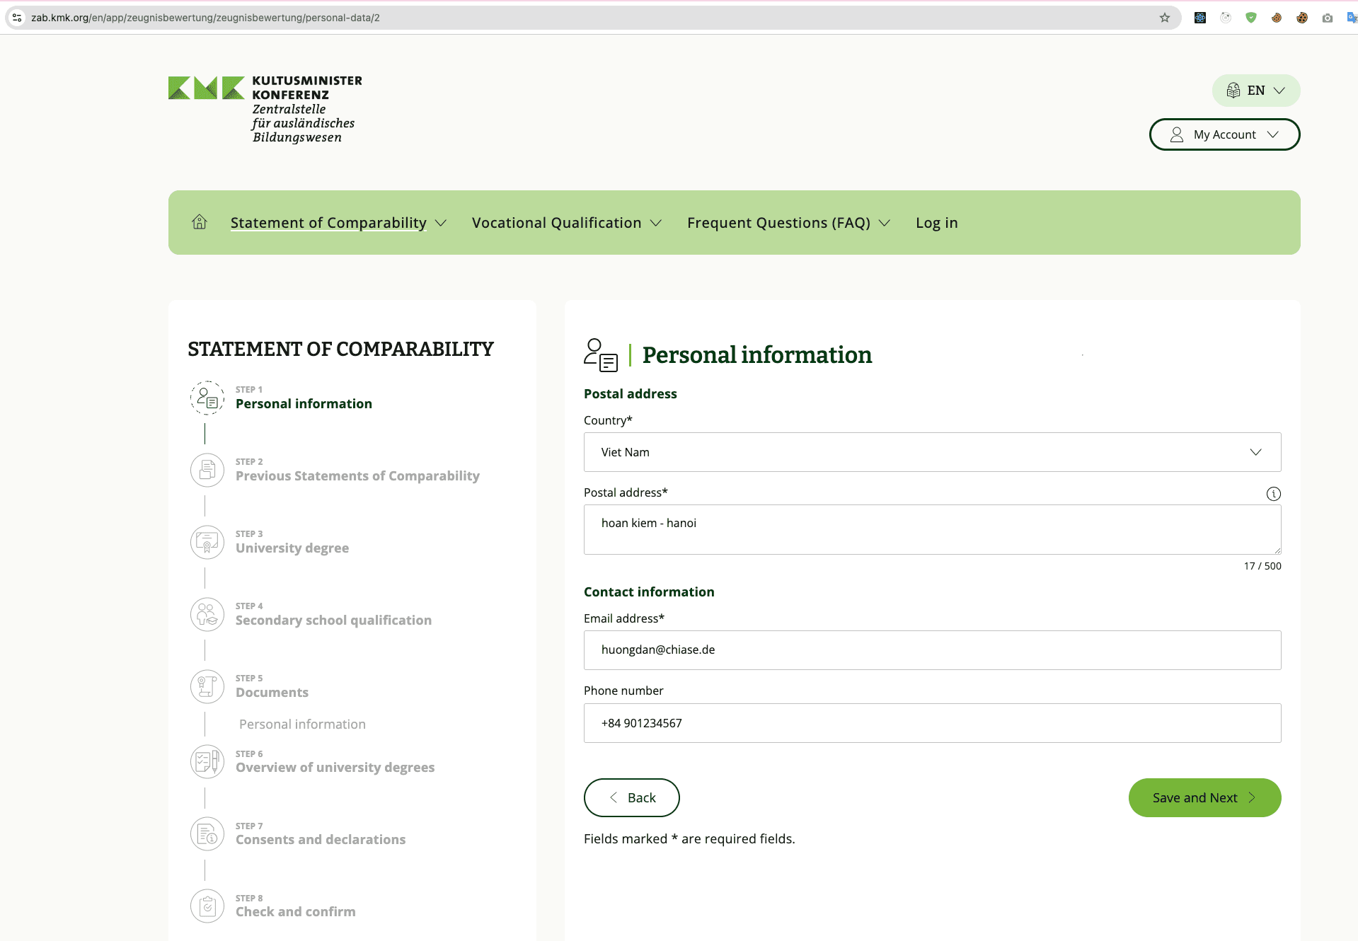Click the Step 4 Secondary school qualification icon
The width and height of the screenshot is (1358, 941).
pyautogui.click(x=207, y=614)
